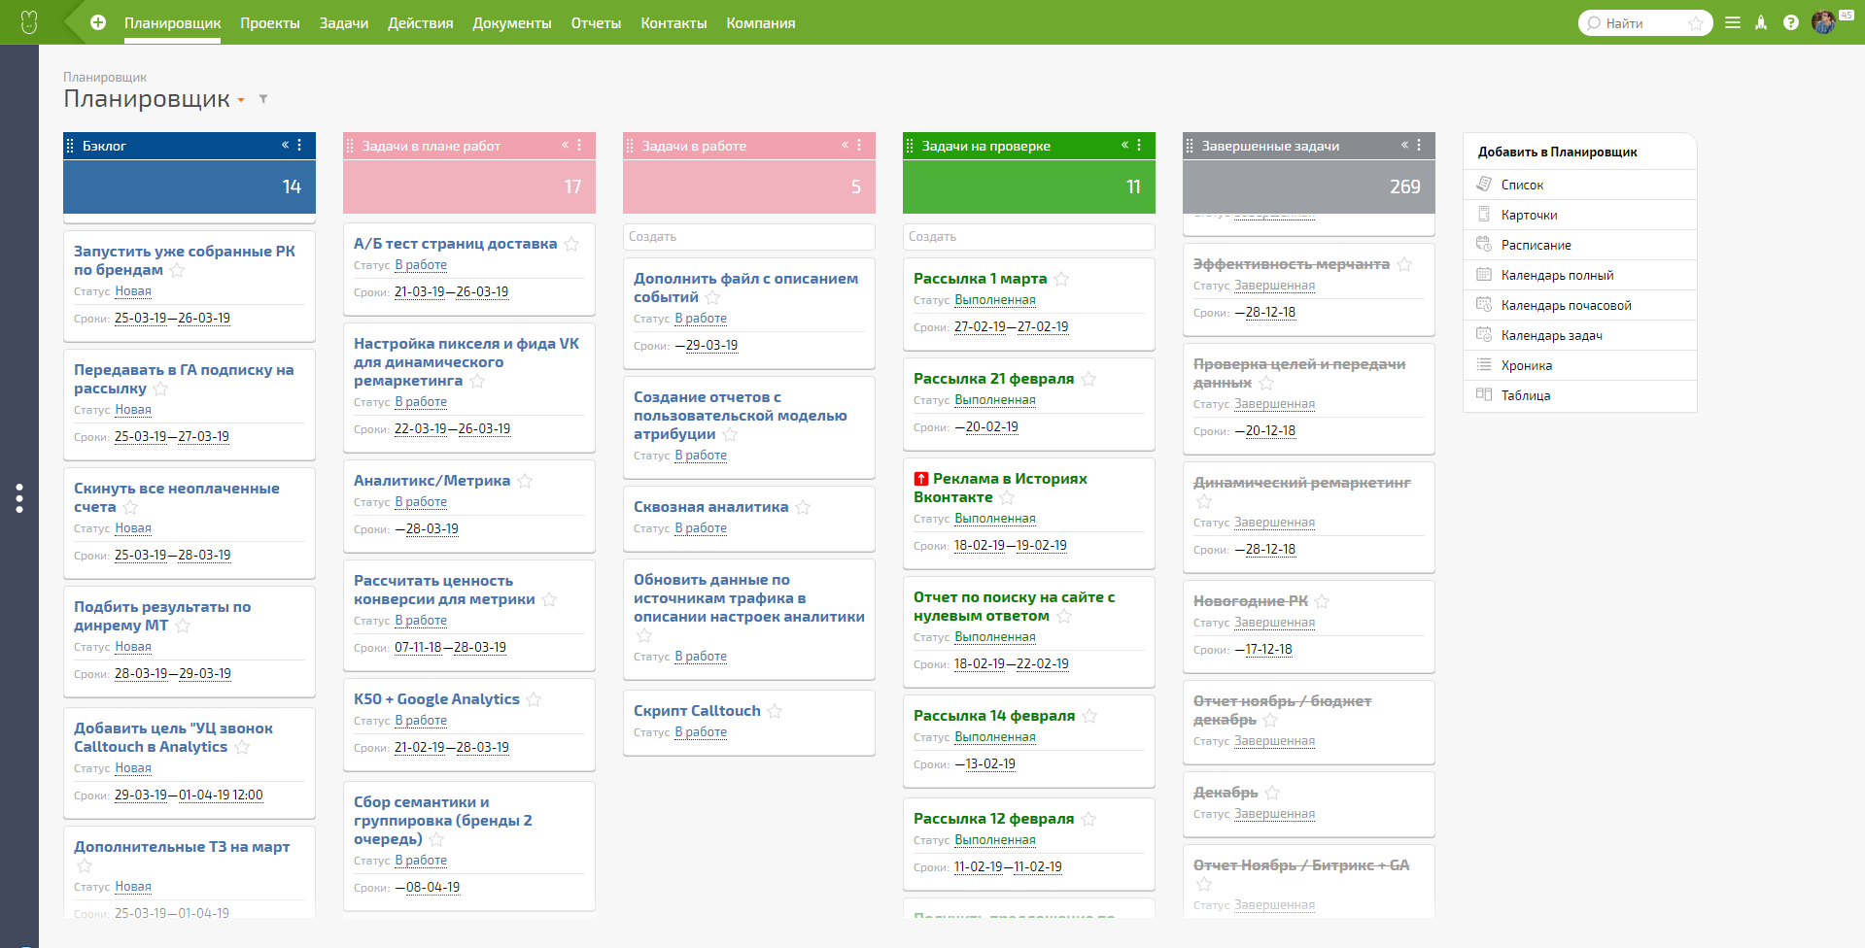
Task: Star the task Аналитикс/Метрика
Action: pos(525,481)
